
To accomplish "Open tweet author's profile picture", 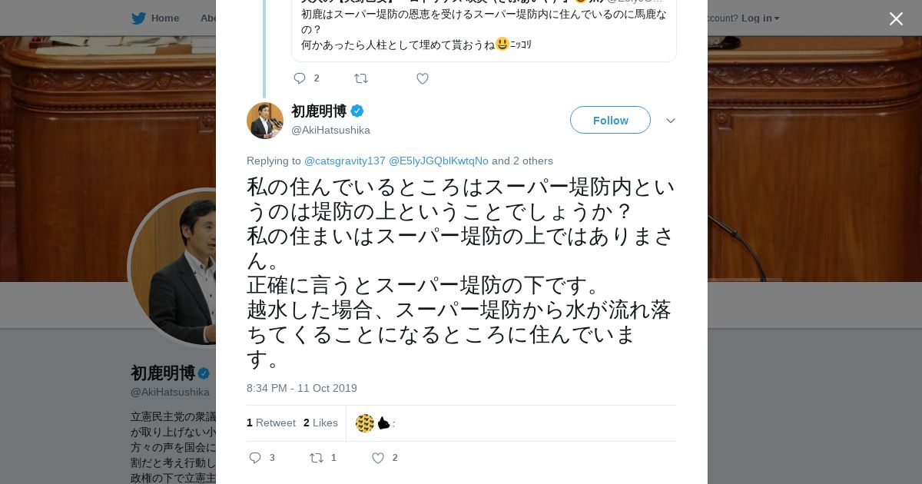I will pyautogui.click(x=265, y=121).
